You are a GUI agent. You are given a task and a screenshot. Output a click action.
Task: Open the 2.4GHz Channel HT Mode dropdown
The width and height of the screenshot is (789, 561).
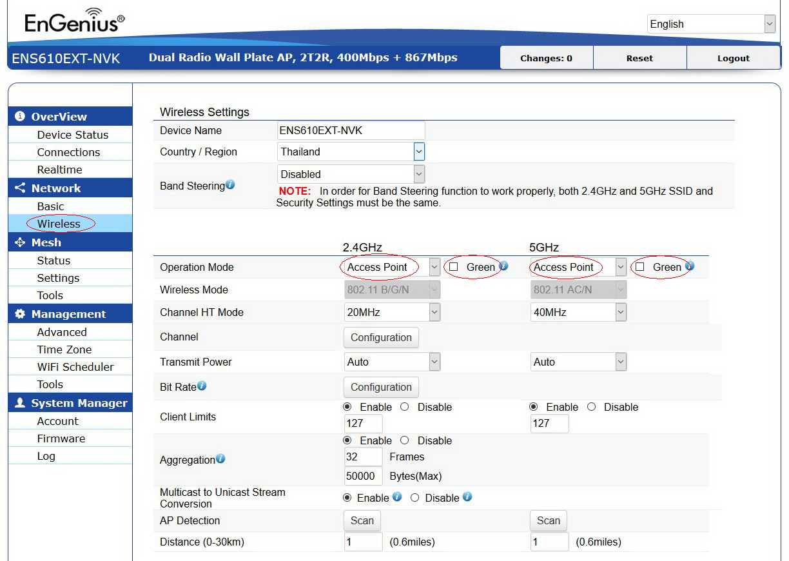coord(392,312)
